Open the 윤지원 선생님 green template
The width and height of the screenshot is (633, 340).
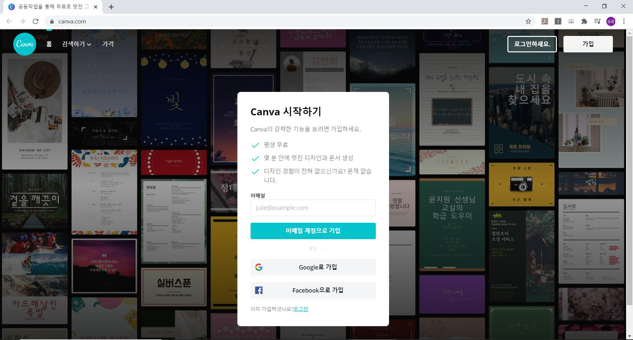point(452,225)
